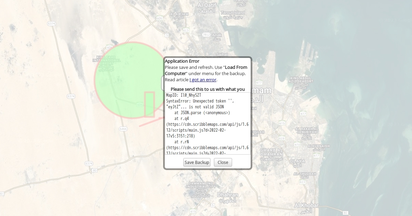
Task: Click the Dhahran city label
Action: [x=228, y=197]
